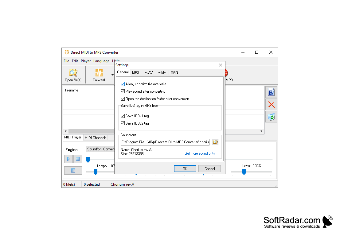Follow the Get more soundfonts link

click(x=200, y=153)
